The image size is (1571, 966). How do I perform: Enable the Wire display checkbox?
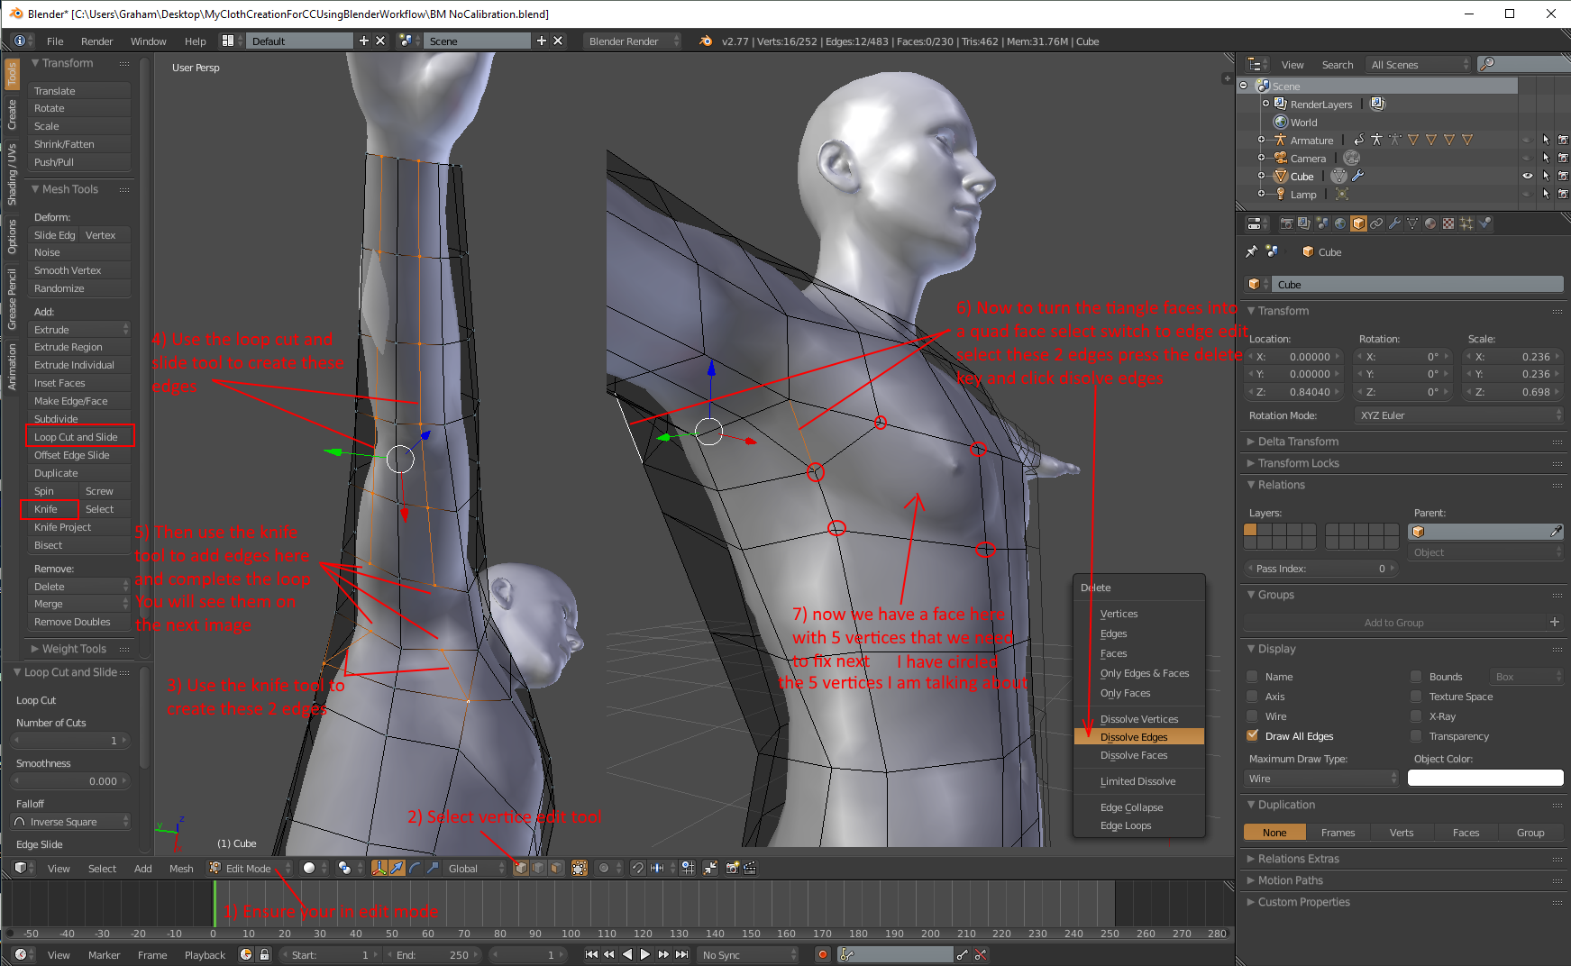click(1252, 715)
